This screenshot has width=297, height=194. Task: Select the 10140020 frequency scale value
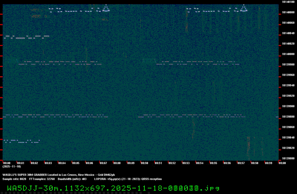(288, 44)
